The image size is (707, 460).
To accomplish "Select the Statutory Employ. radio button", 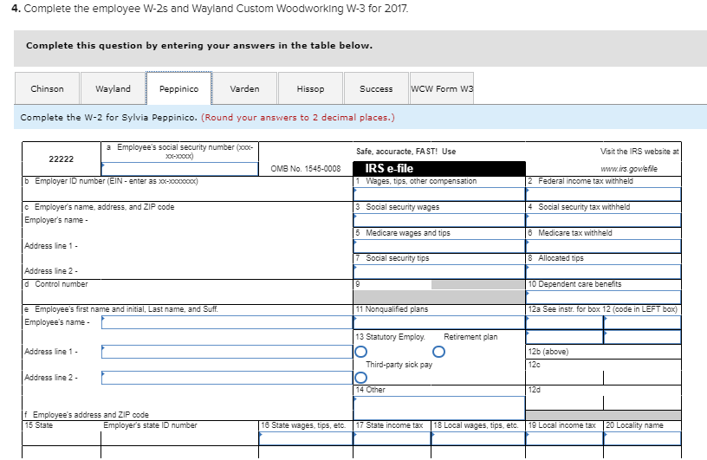I will pos(360,352).
